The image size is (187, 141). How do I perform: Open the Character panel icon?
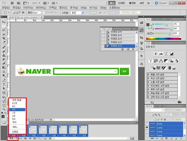click(x=141, y=64)
